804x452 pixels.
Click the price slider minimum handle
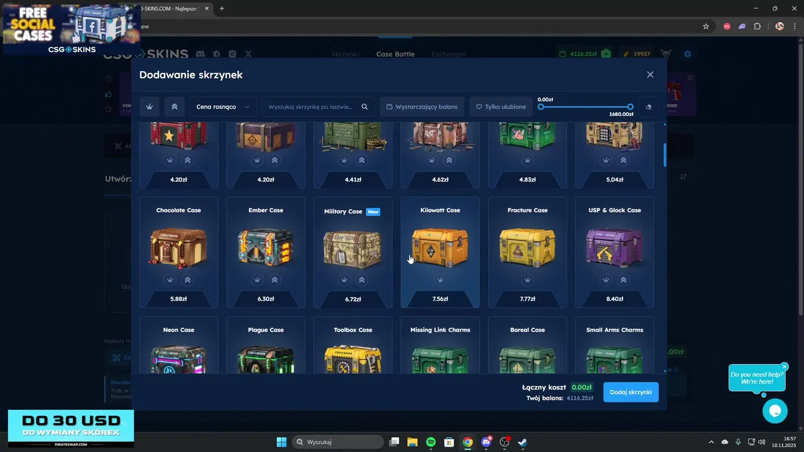(541, 107)
